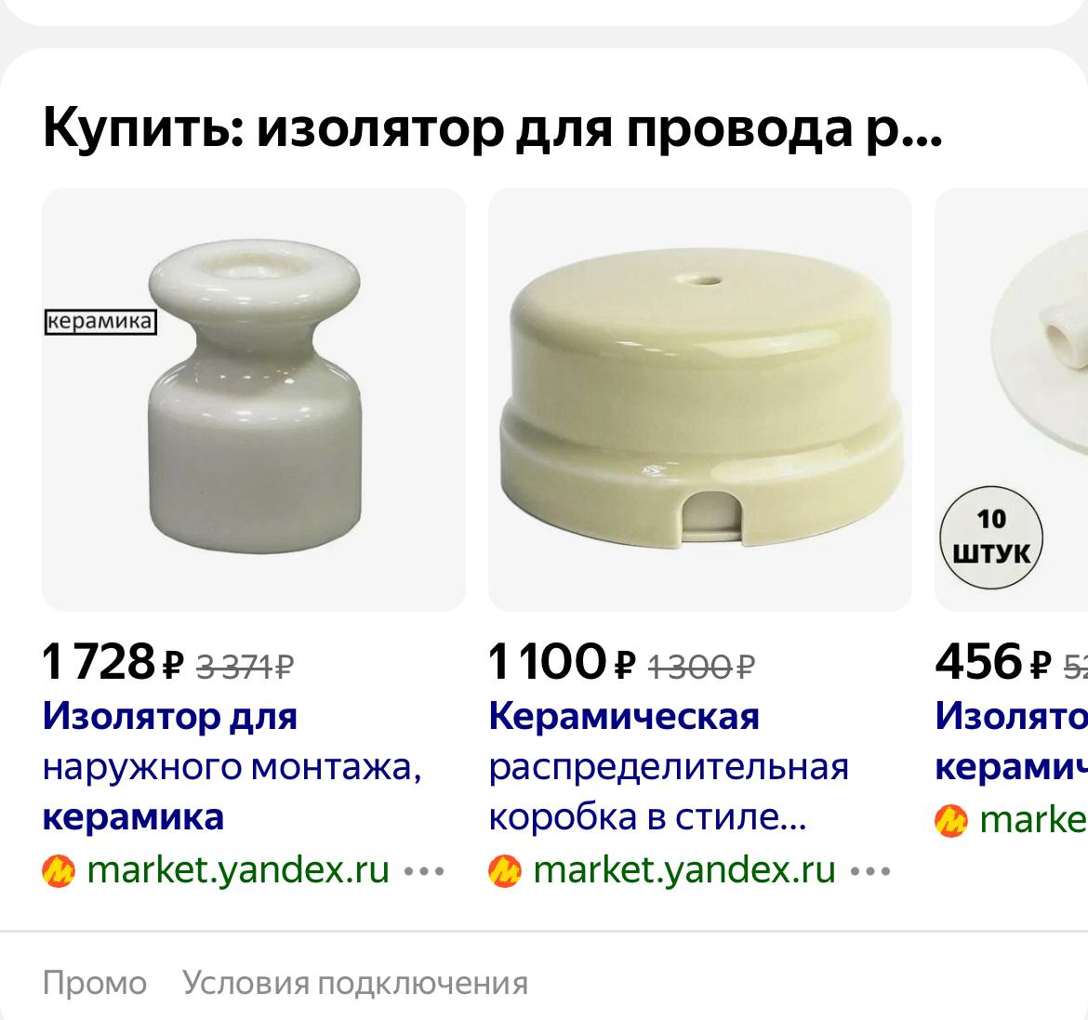The image size is (1088, 1020).
Task: Open three-dots menu for second product
Action: coord(870,871)
